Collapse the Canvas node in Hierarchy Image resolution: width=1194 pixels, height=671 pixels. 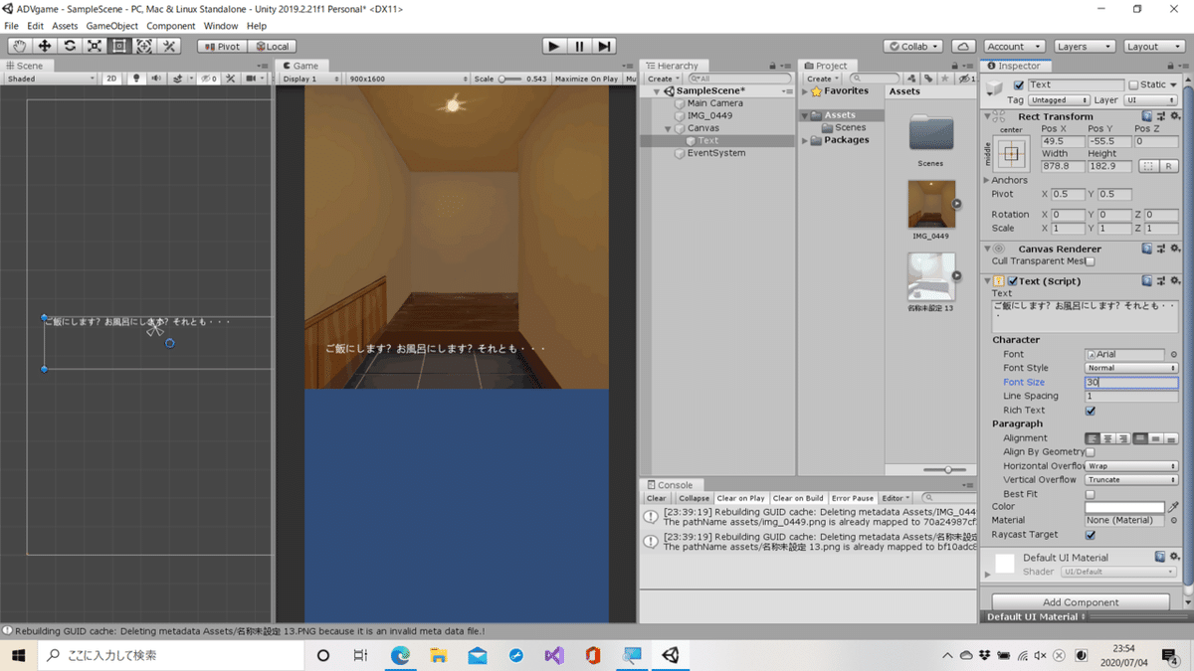pos(669,128)
